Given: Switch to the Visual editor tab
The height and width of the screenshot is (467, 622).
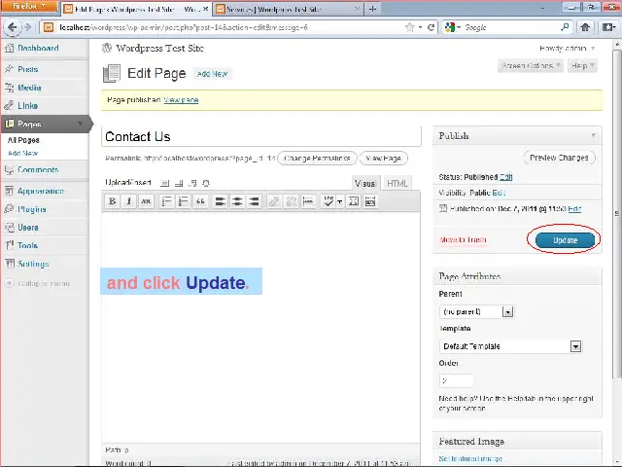Looking at the screenshot, I should pos(365,184).
